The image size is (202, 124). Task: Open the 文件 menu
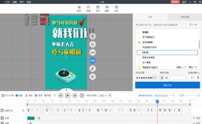[7, 2]
